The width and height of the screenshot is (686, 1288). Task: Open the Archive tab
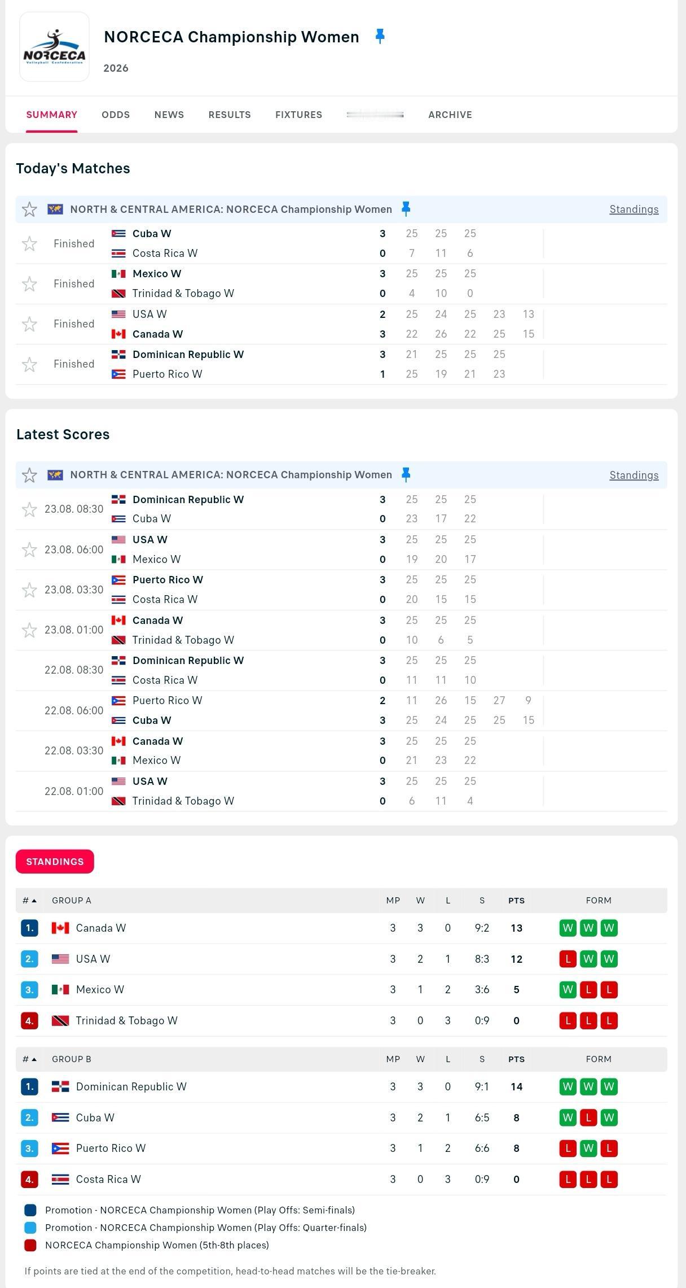450,115
